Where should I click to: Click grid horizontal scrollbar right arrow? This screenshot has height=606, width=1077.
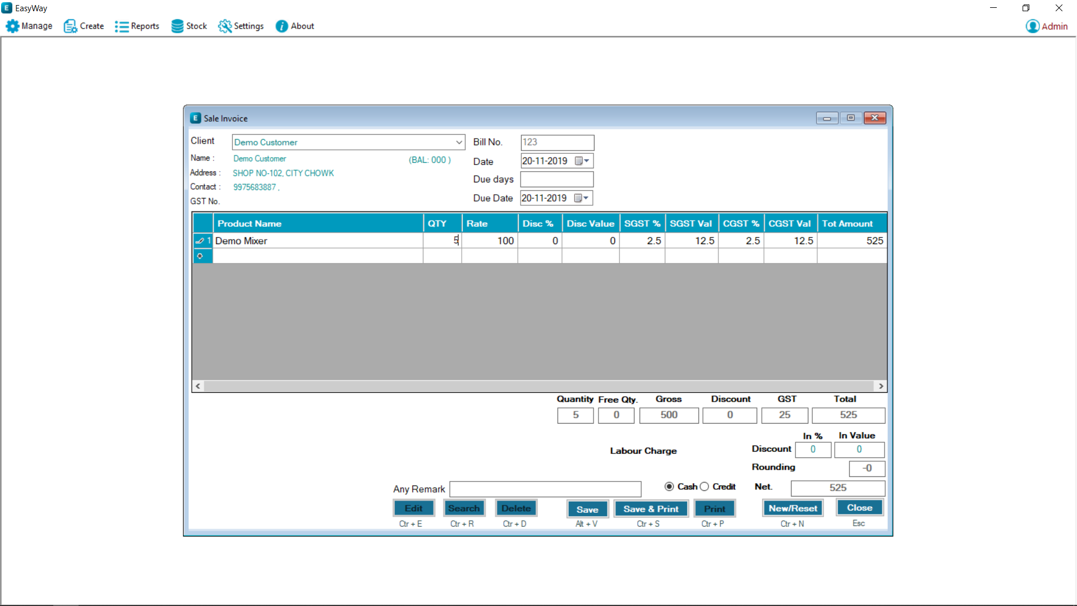click(x=881, y=386)
